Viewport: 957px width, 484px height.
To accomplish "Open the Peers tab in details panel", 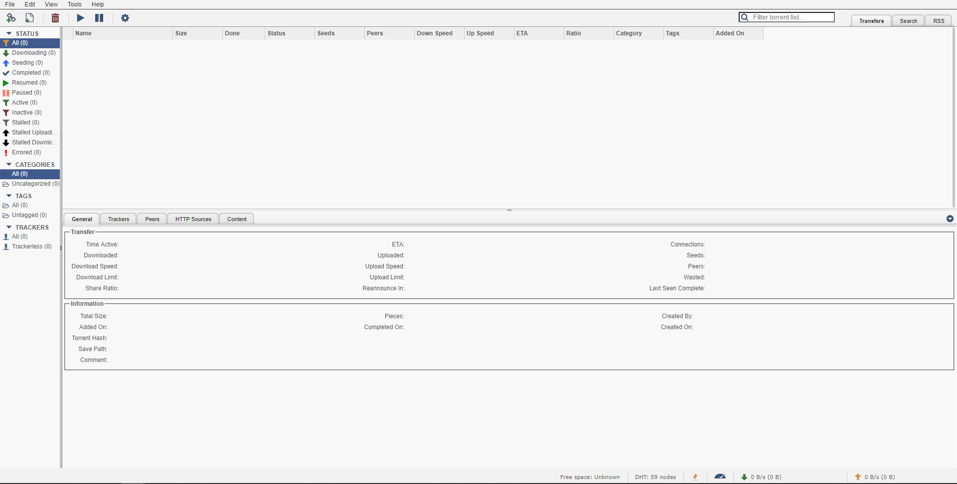I will [153, 219].
